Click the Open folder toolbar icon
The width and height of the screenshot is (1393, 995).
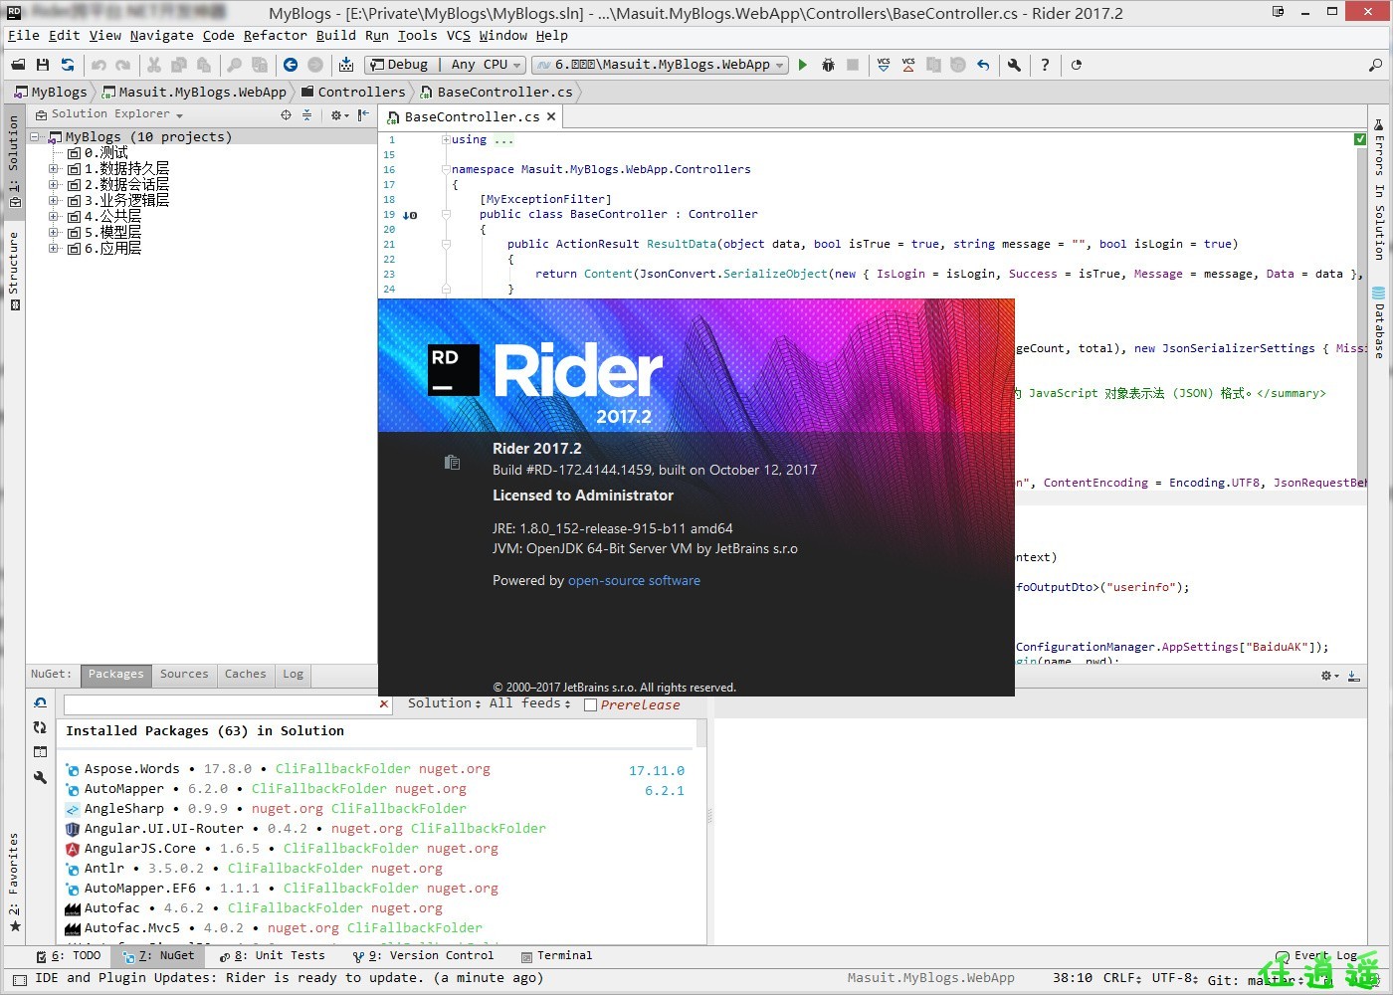coord(18,65)
